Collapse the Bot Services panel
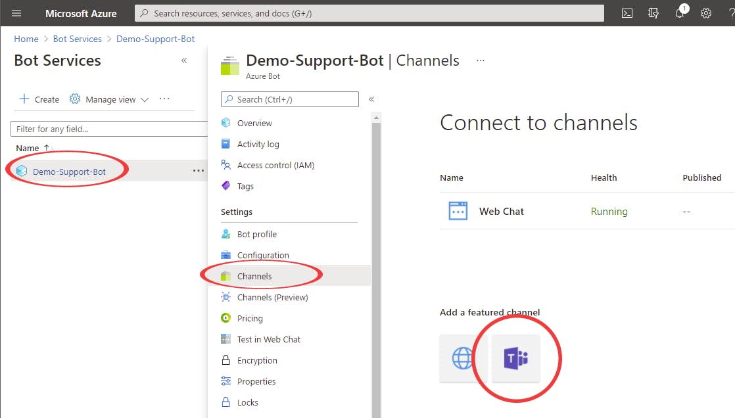 pyautogui.click(x=184, y=60)
